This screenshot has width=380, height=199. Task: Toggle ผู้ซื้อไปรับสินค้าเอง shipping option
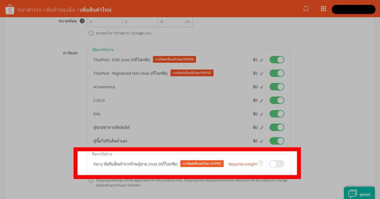click(277, 141)
